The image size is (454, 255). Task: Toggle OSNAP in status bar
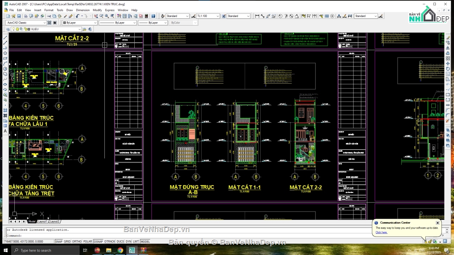[98, 241]
